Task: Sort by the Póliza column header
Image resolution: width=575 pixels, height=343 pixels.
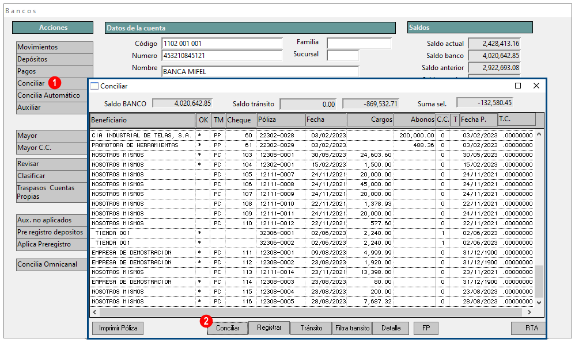Action: (281, 120)
